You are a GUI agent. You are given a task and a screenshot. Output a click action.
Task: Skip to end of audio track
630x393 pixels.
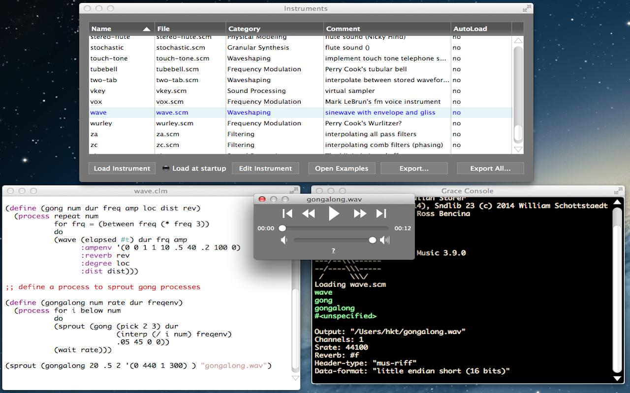(381, 213)
